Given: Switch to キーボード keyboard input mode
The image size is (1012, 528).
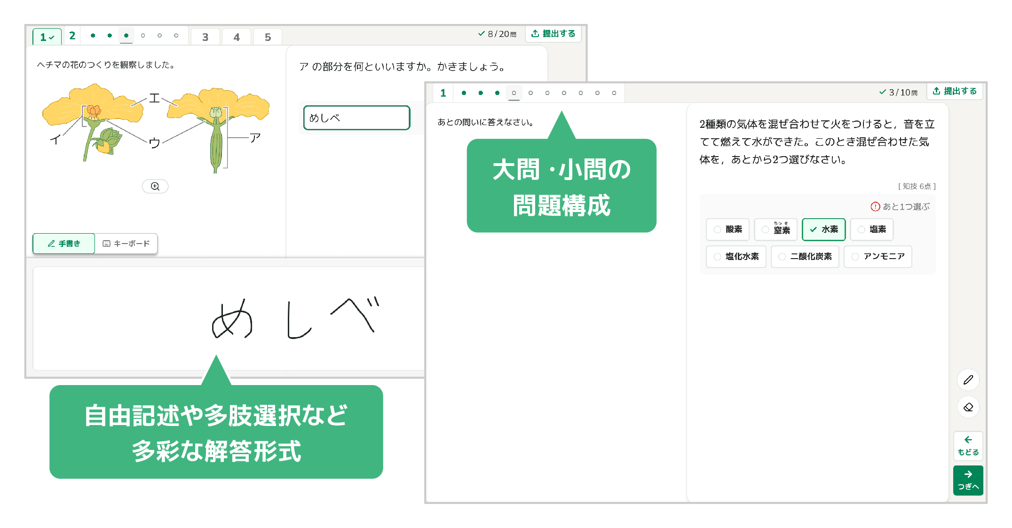Looking at the screenshot, I should coord(126,244).
